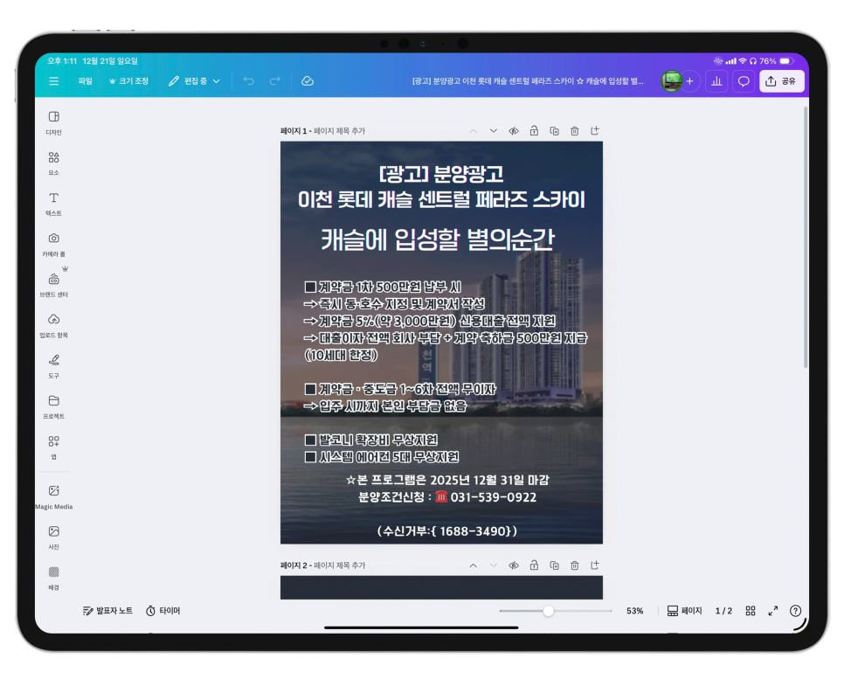Image resolution: width=844 pixels, height=686 pixels.
Task: Open the 타이머 timer
Action: [x=163, y=611]
